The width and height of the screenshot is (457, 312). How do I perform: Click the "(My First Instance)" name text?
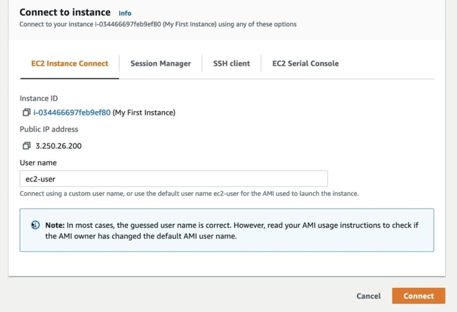[x=144, y=112]
